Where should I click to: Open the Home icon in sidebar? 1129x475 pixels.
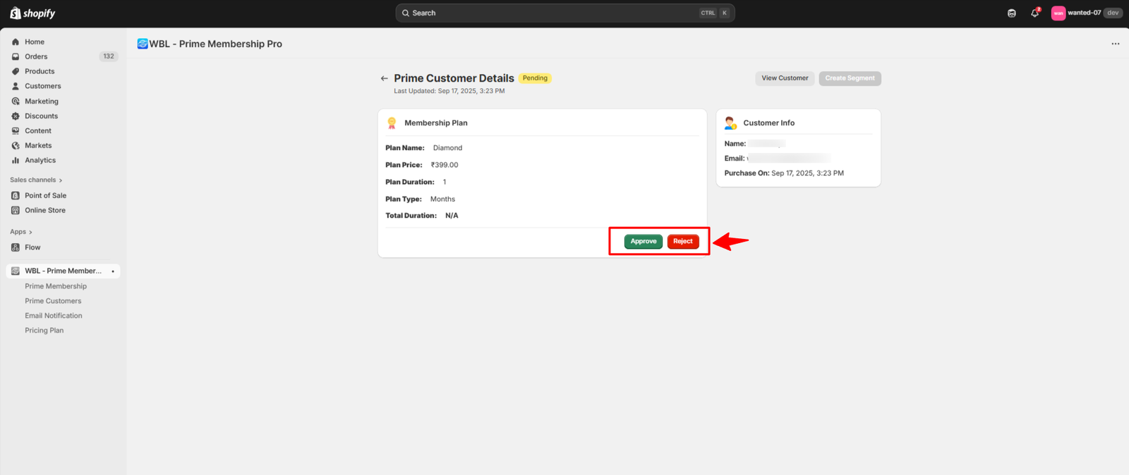point(16,42)
